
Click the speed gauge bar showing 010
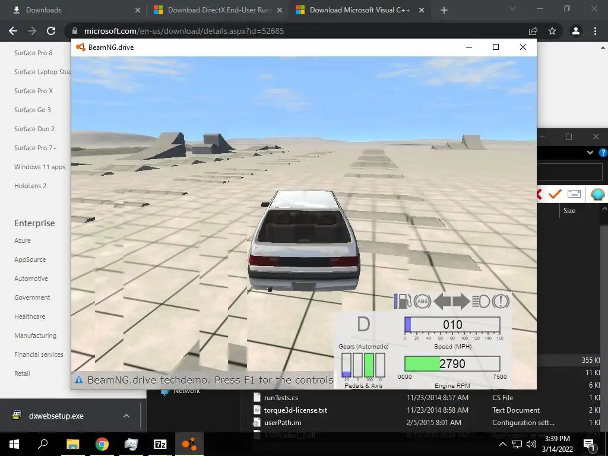[452, 325]
